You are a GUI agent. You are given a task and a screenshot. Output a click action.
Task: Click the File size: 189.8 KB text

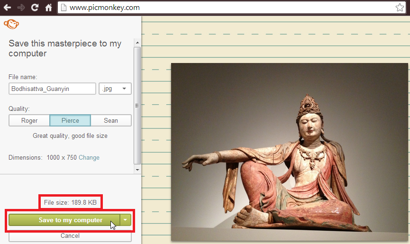tap(70, 202)
